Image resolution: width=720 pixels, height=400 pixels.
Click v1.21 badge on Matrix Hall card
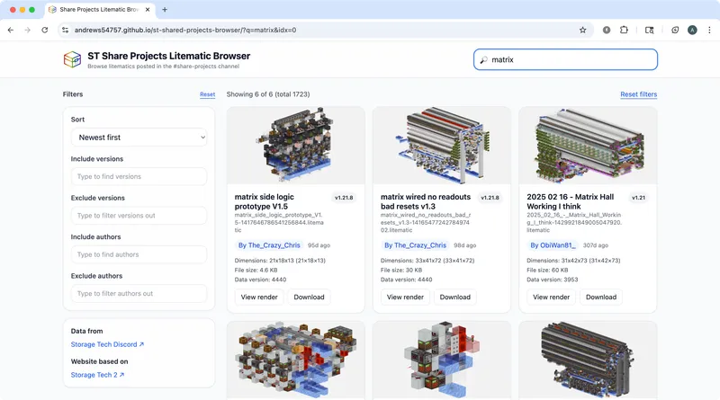(x=638, y=198)
